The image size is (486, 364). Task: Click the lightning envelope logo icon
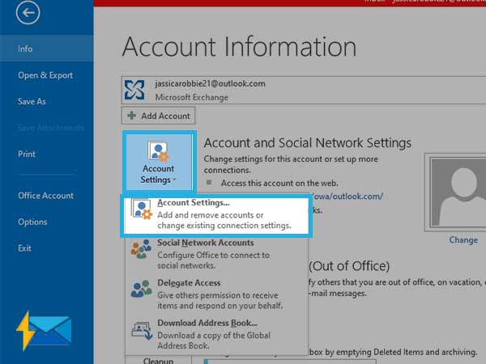[44, 331]
